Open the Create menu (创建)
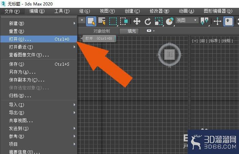This screenshot has height=154, width=239. 132,11
